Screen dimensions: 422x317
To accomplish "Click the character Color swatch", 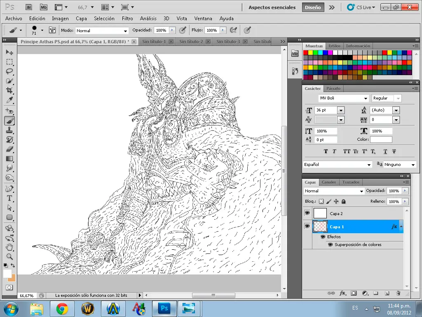I will 381,140.
